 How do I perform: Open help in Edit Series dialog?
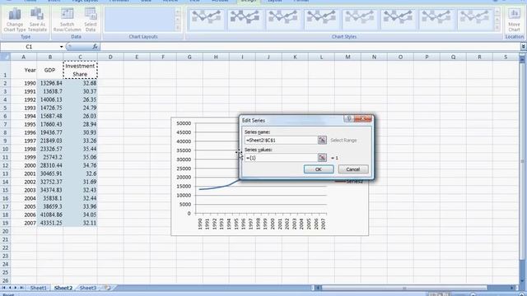click(348, 118)
